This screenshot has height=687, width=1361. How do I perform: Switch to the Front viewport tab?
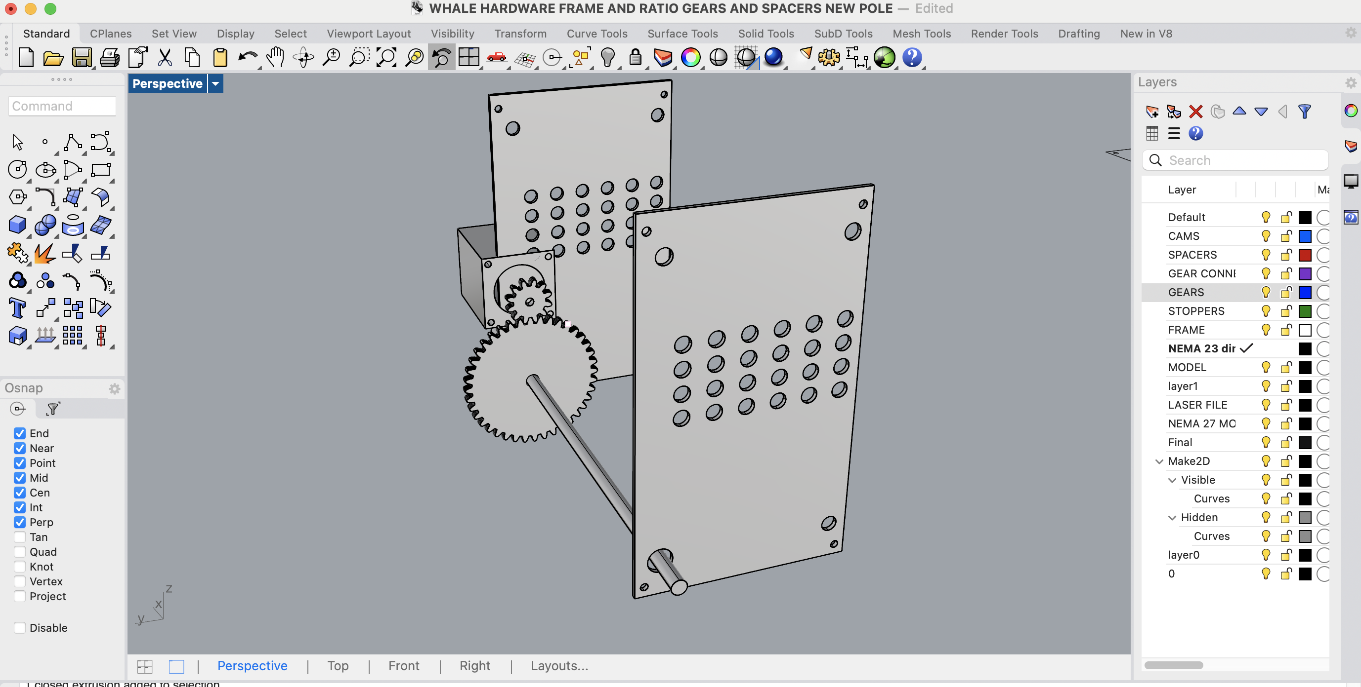pyautogui.click(x=404, y=665)
